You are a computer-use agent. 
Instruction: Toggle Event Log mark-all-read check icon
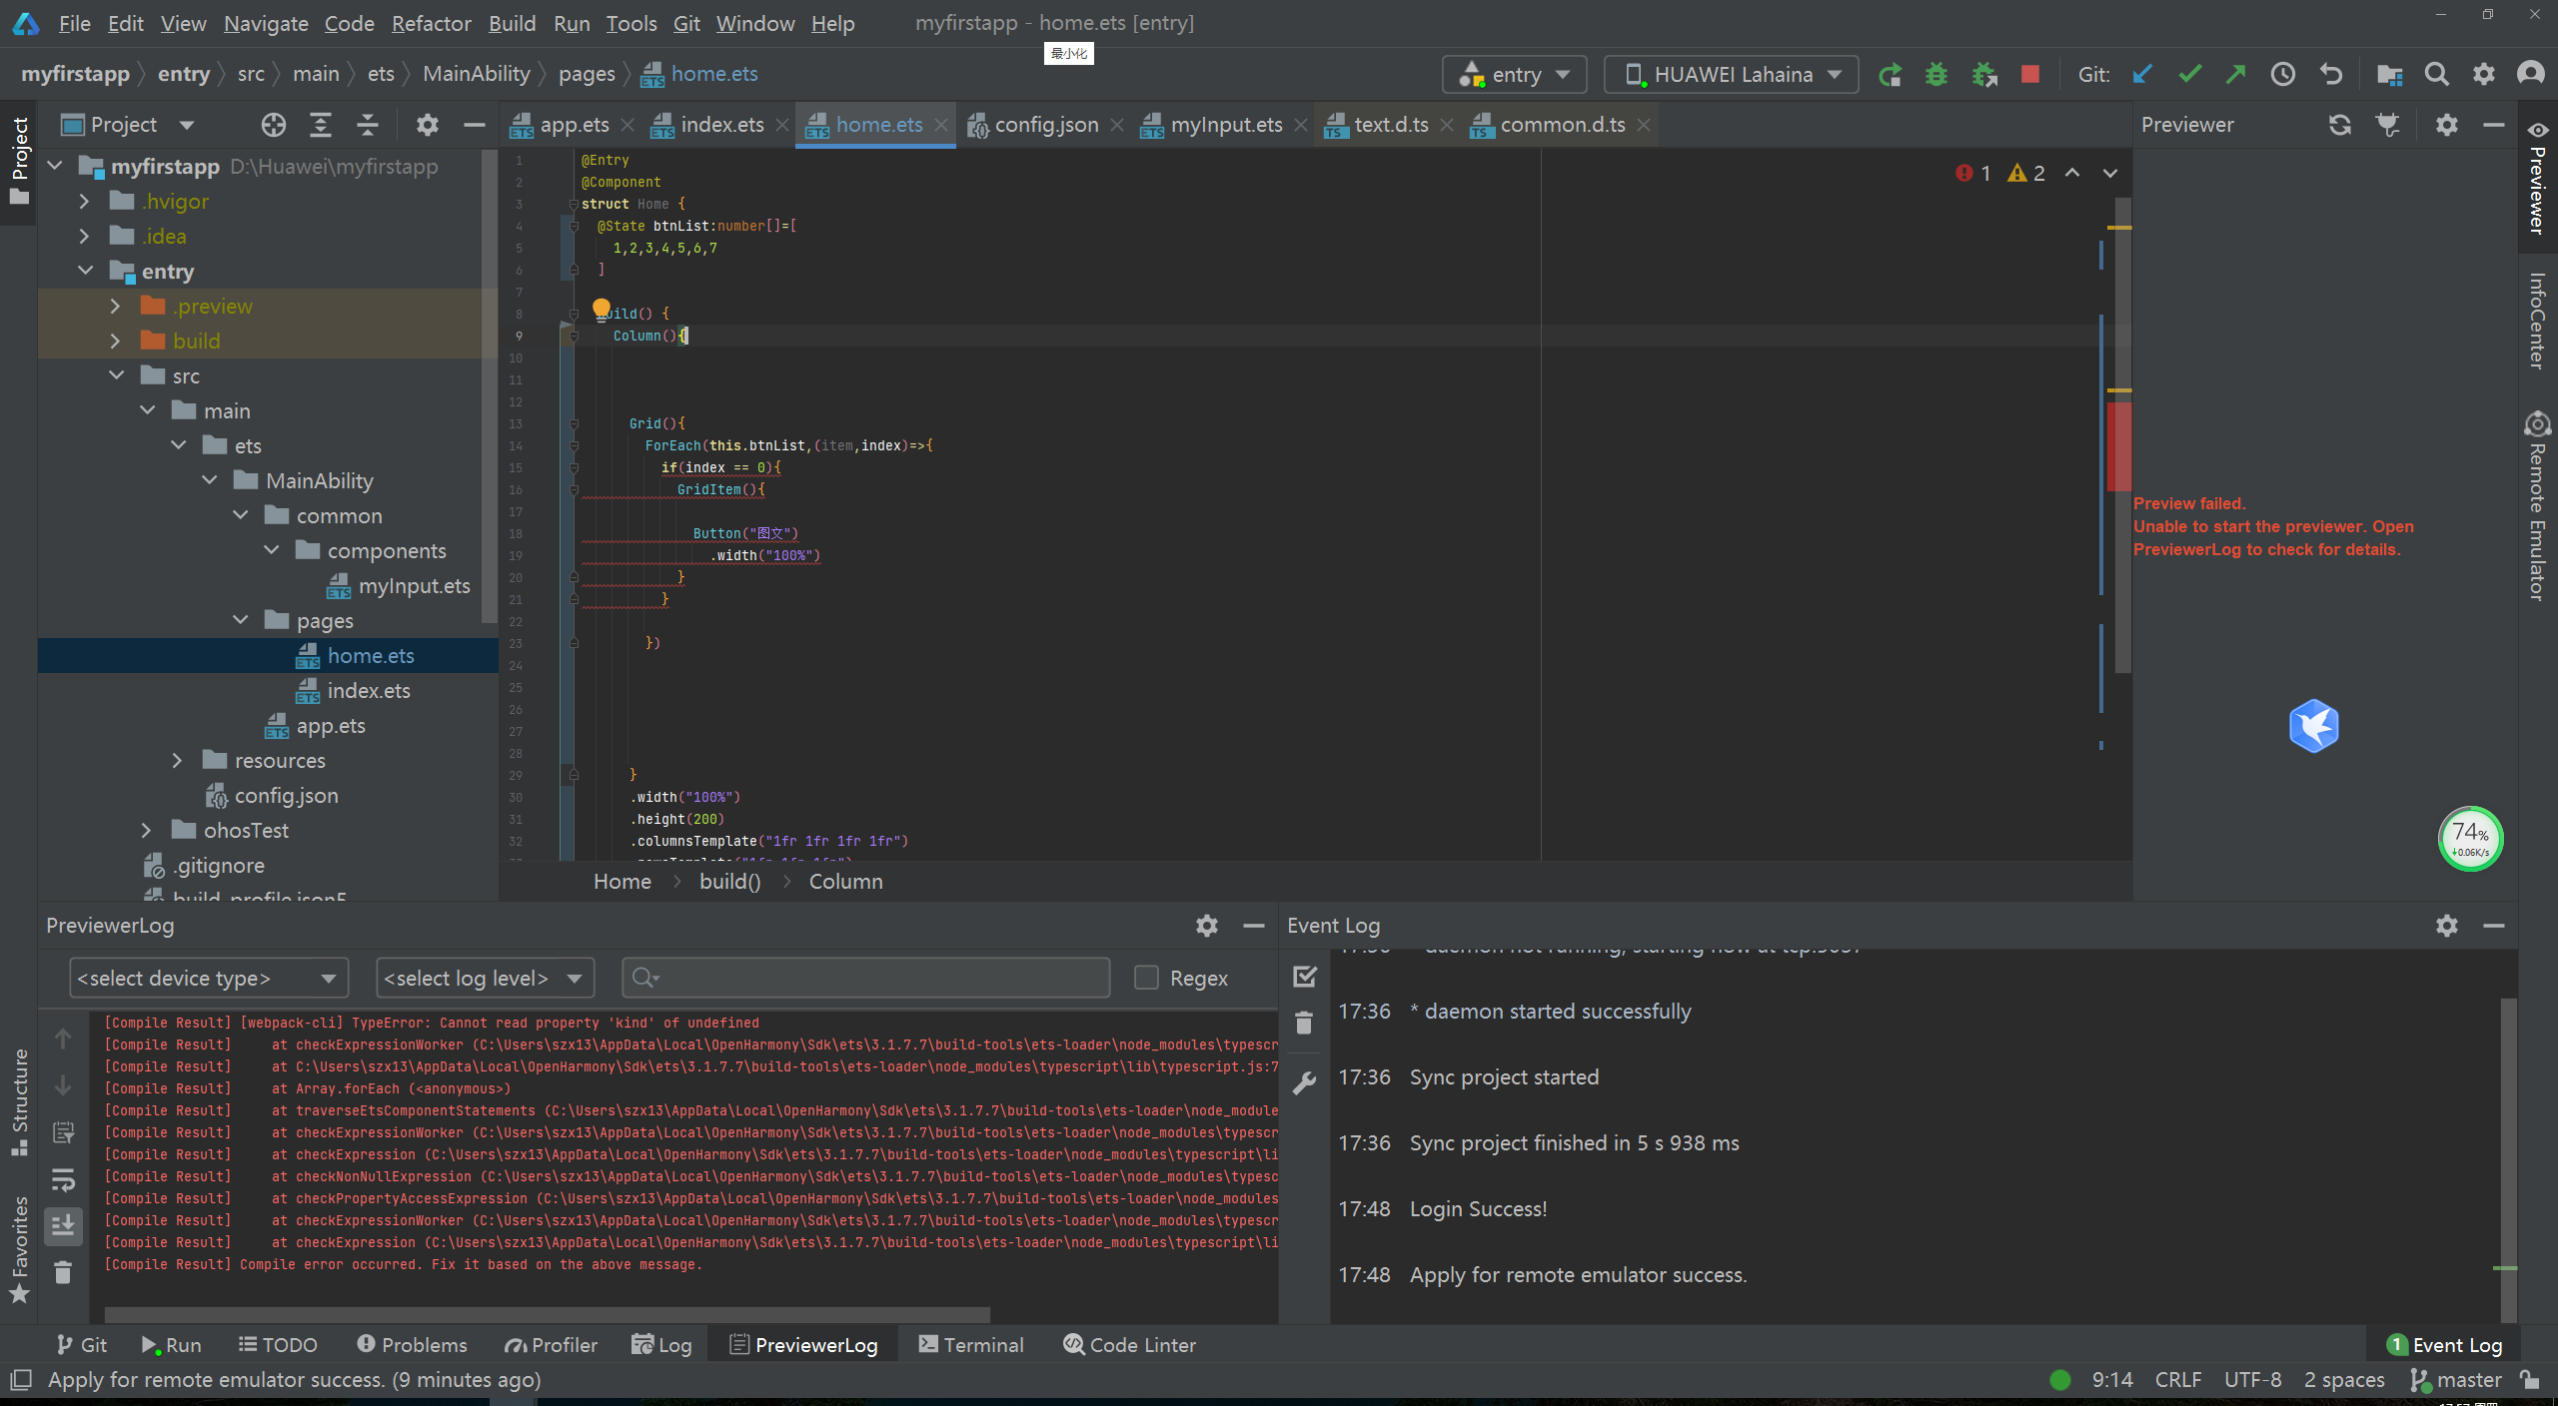(x=1304, y=977)
